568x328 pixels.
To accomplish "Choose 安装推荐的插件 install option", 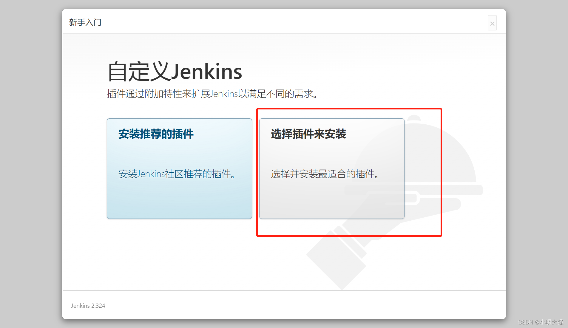I will tap(179, 168).
